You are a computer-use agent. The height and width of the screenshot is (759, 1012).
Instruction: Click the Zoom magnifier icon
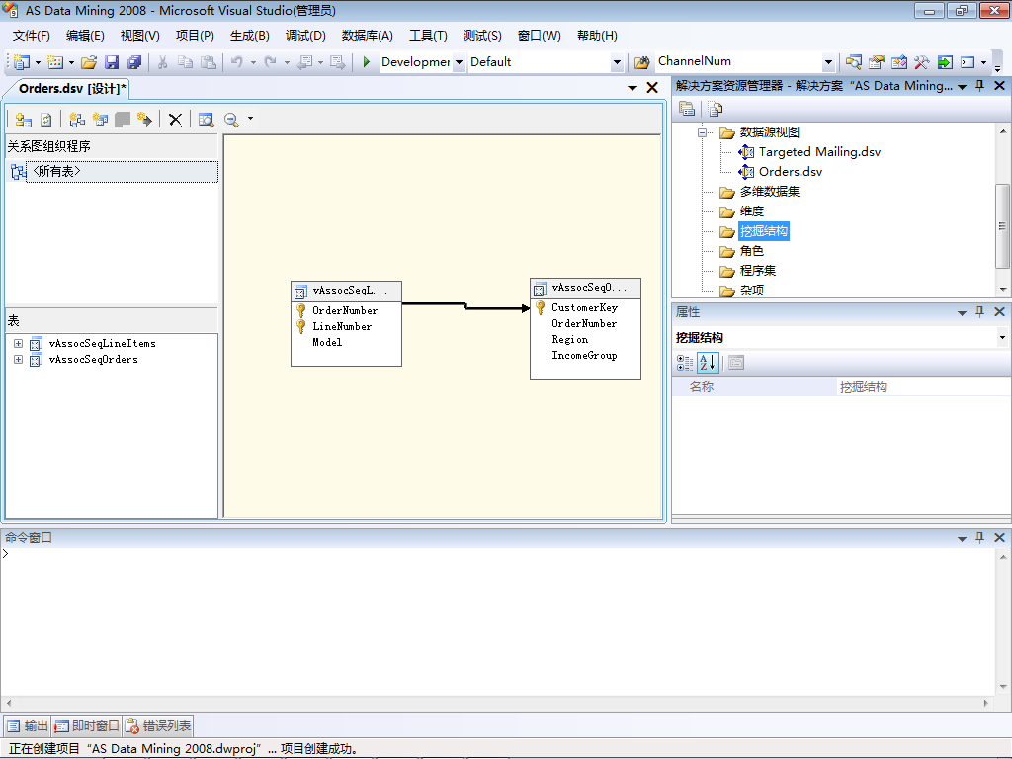[231, 120]
